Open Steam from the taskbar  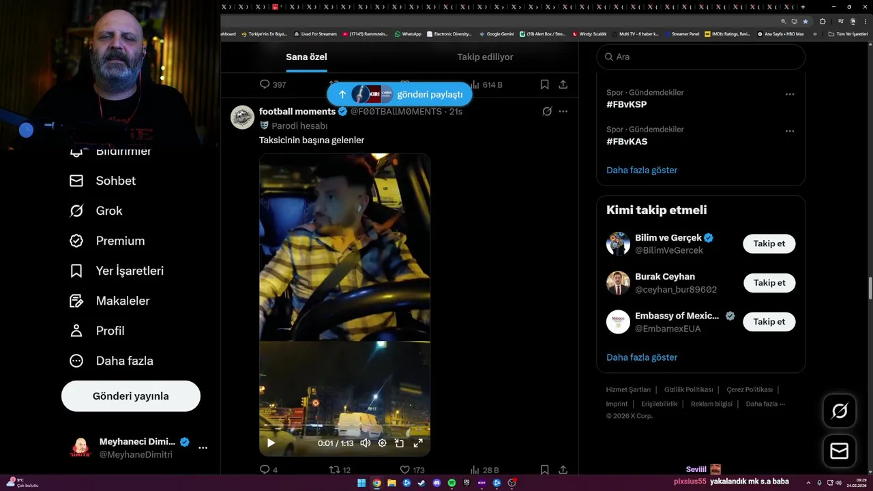[x=421, y=483]
